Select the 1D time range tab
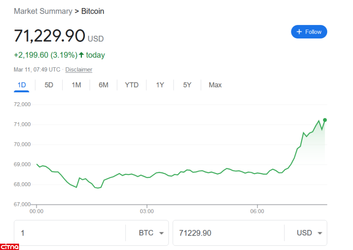This screenshot has width=353, height=250. tap(22, 85)
